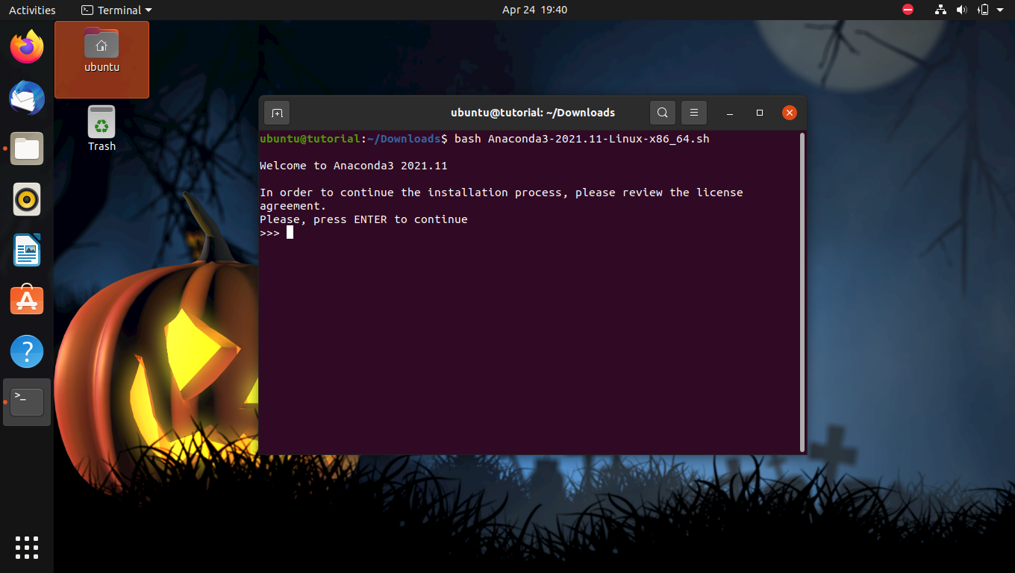The height and width of the screenshot is (573, 1015).
Task: Open the calendar by clicking the clock
Action: coord(534,10)
